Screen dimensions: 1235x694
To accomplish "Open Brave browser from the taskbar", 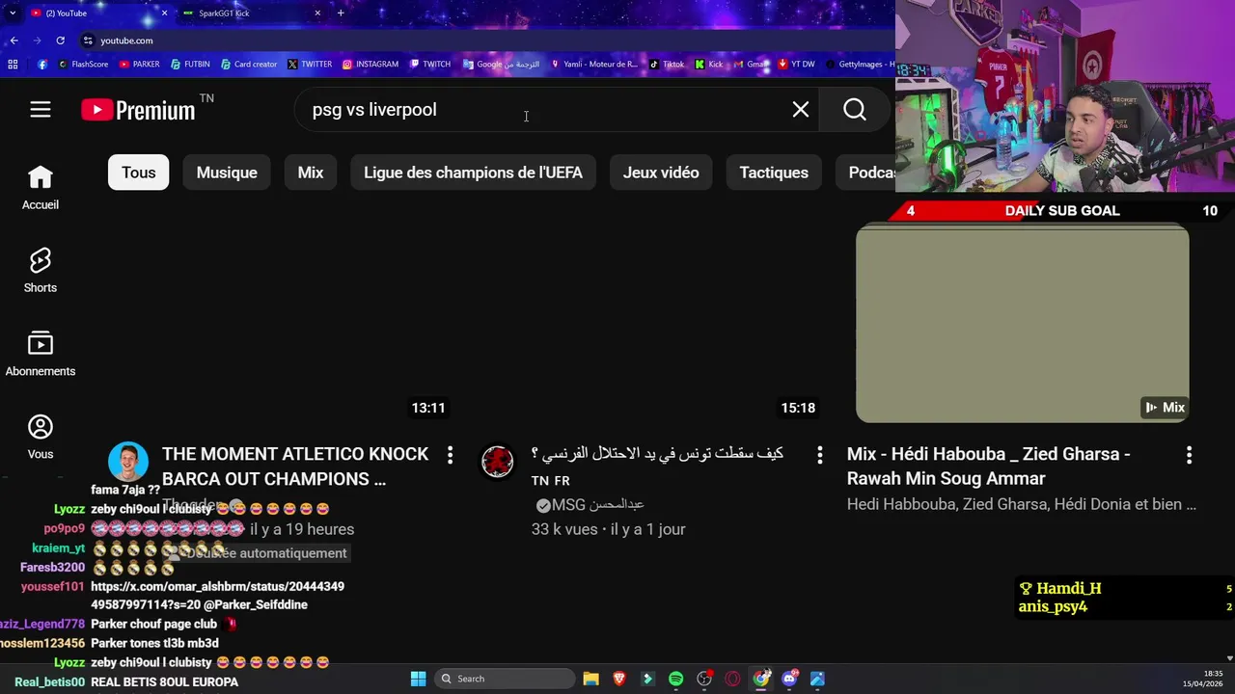I will 619,679.
